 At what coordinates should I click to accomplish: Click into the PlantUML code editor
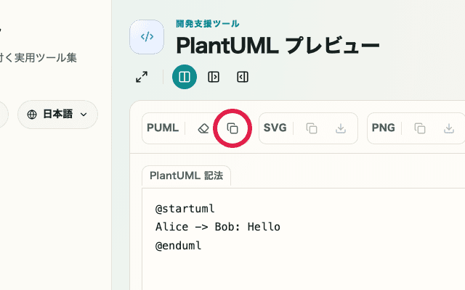click(x=303, y=239)
